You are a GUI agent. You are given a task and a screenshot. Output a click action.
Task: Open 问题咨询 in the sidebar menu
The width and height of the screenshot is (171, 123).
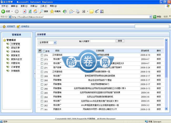[x=15, y=63]
